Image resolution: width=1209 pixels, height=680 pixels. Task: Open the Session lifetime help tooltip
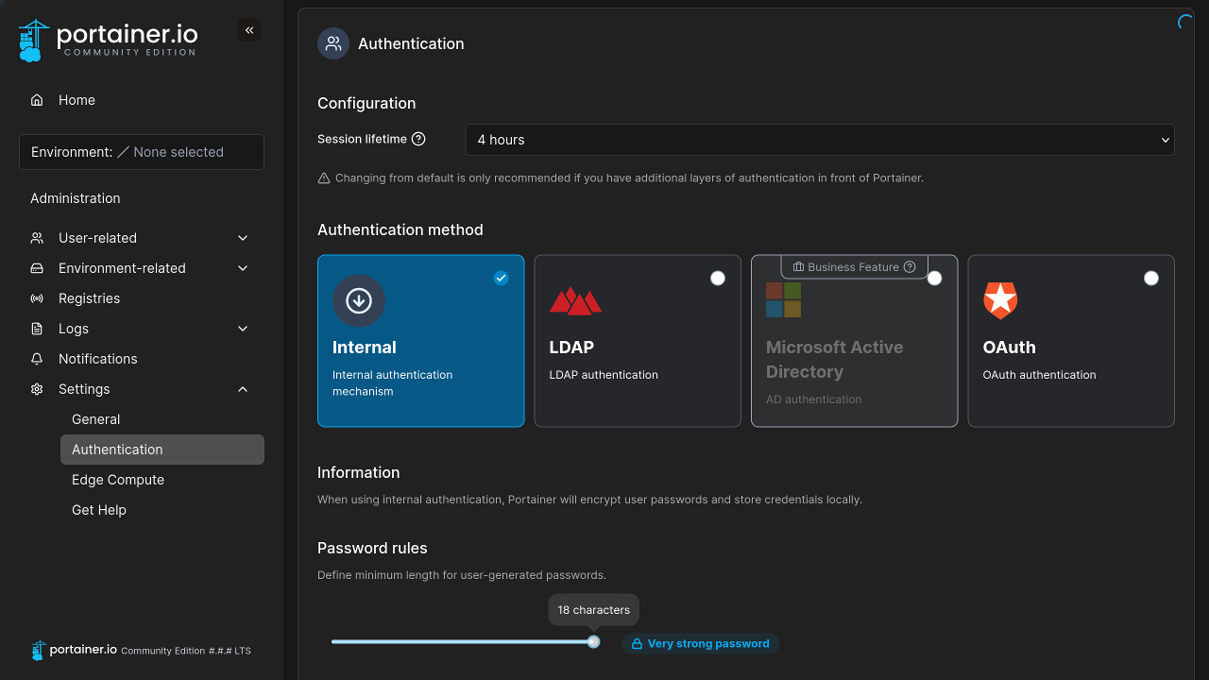418,139
